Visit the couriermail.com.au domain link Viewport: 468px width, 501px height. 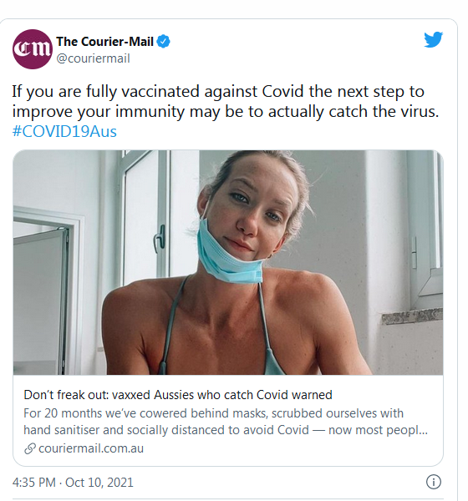tap(91, 448)
